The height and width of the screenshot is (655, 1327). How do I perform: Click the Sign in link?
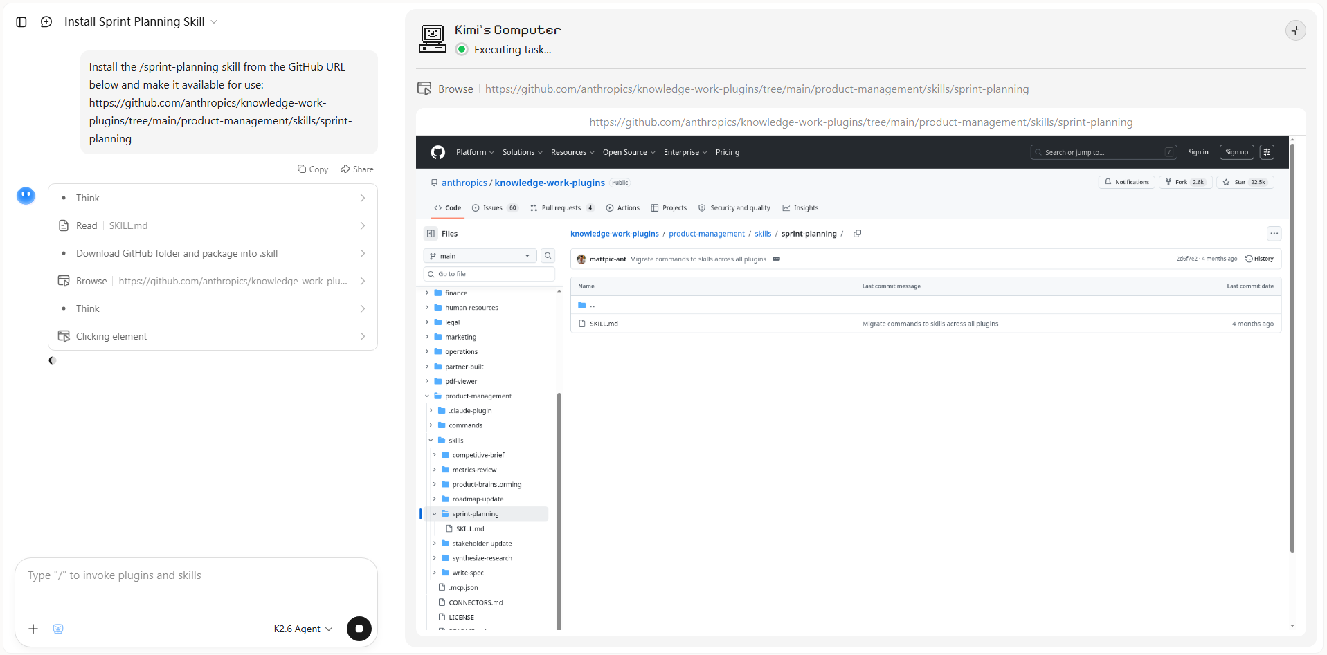click(1198, 152)
